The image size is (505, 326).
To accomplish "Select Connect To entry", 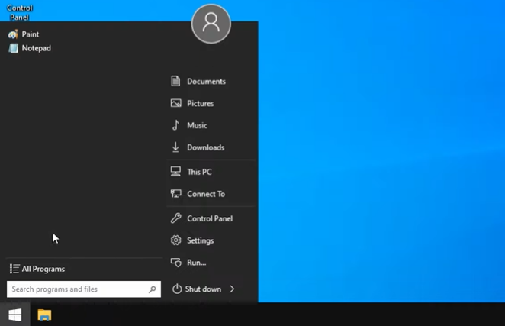I will click(198, 194).
